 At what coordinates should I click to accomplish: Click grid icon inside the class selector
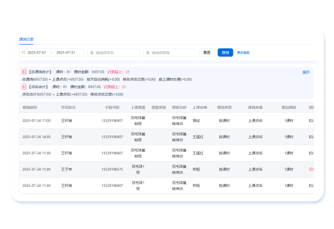pos(148,53)
